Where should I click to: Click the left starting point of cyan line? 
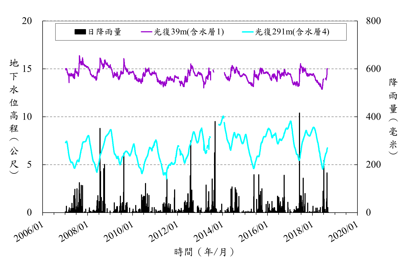66,142
